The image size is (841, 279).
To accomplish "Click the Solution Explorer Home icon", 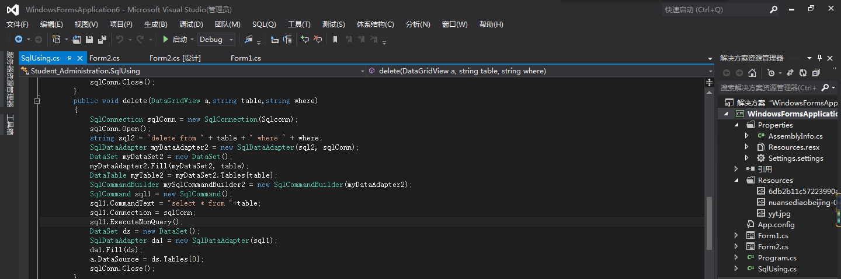I will 752,73.
